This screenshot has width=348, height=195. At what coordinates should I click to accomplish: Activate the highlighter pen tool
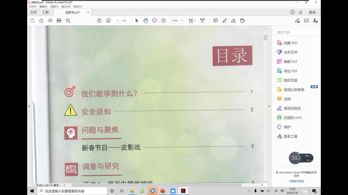click(225, 20)
